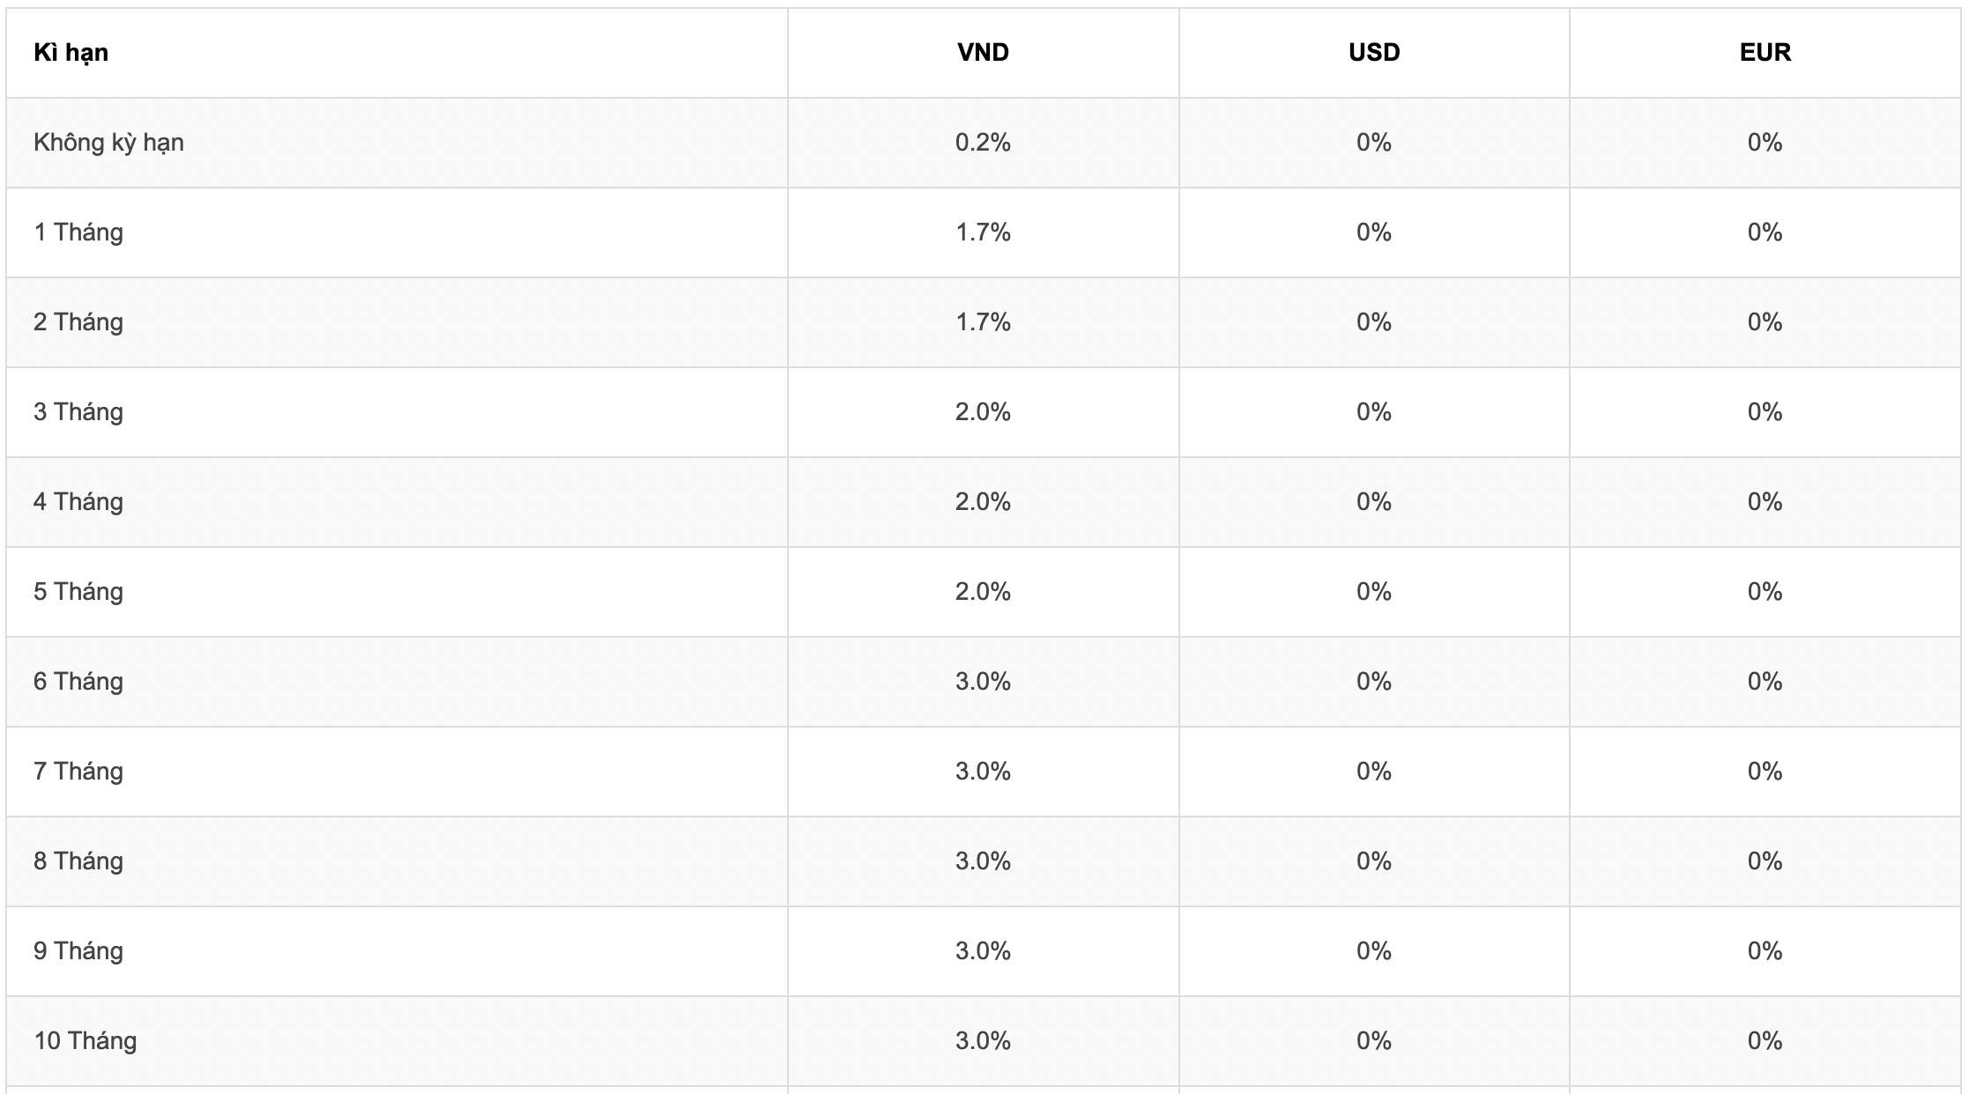
Task: Select the Không kỳ hạn row label
Action: click(x=108, y=143)
